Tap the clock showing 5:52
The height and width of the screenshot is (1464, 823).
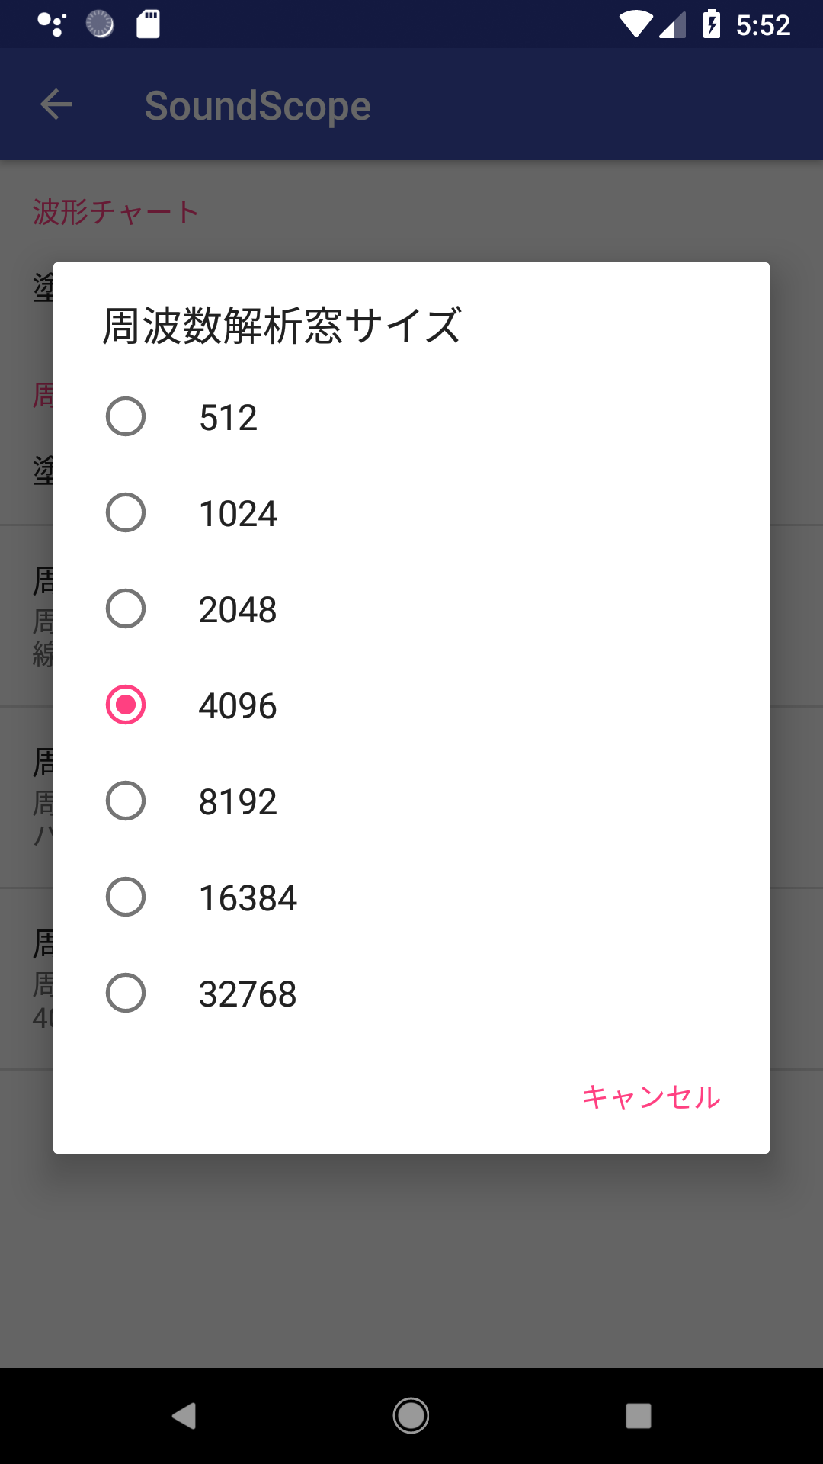[x=763, y=26]
